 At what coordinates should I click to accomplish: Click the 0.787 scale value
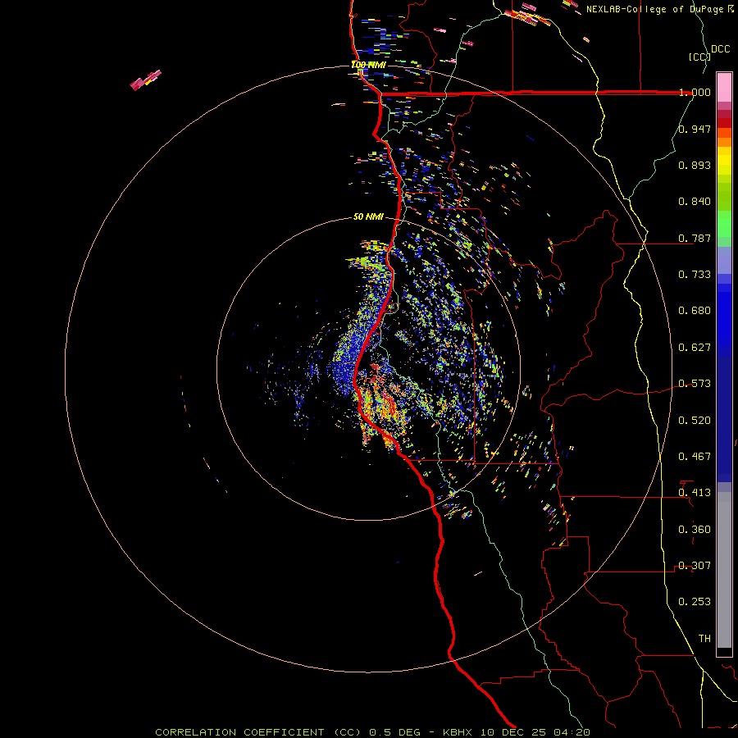tap(695, 238)
